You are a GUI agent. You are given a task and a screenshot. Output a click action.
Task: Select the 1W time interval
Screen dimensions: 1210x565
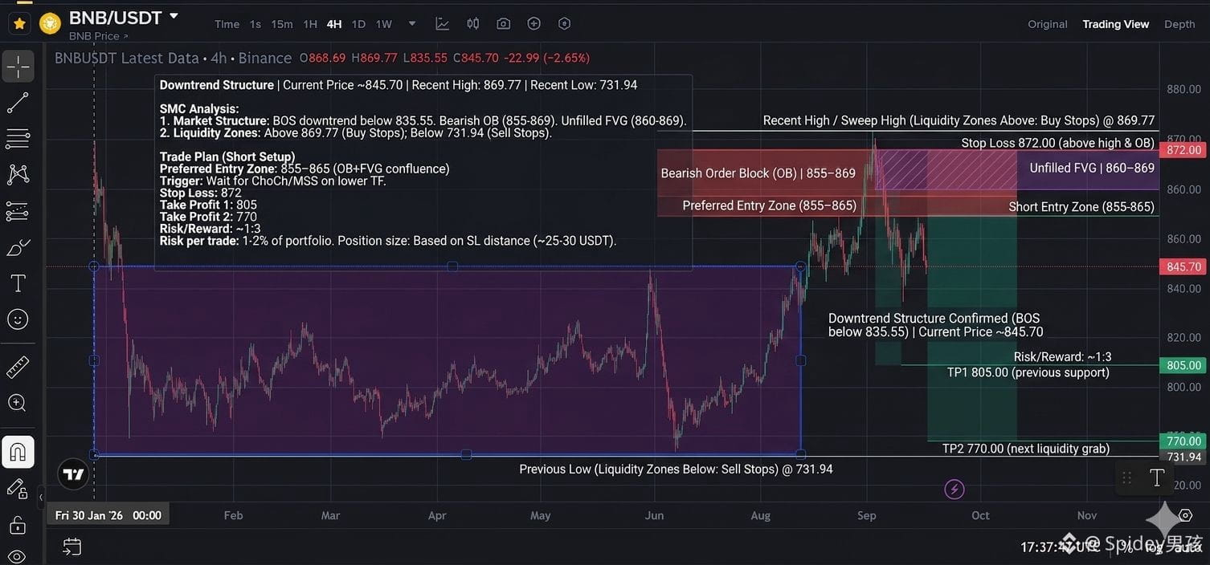coord(384,24)
